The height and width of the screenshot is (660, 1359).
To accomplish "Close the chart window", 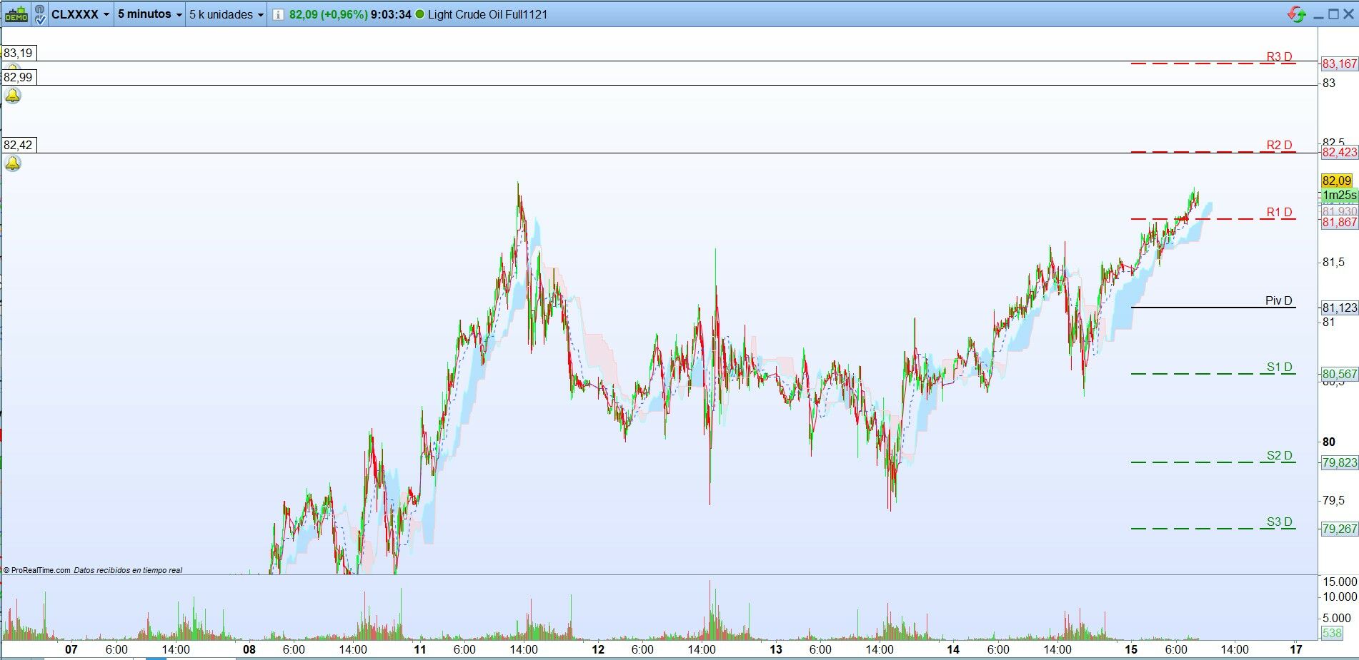I will [1349, 14].
